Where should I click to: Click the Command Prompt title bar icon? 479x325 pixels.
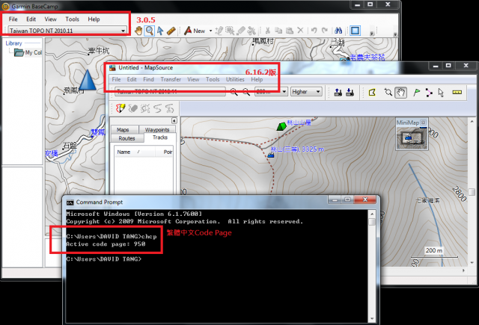pyautogui.click(x=70, y=202)
